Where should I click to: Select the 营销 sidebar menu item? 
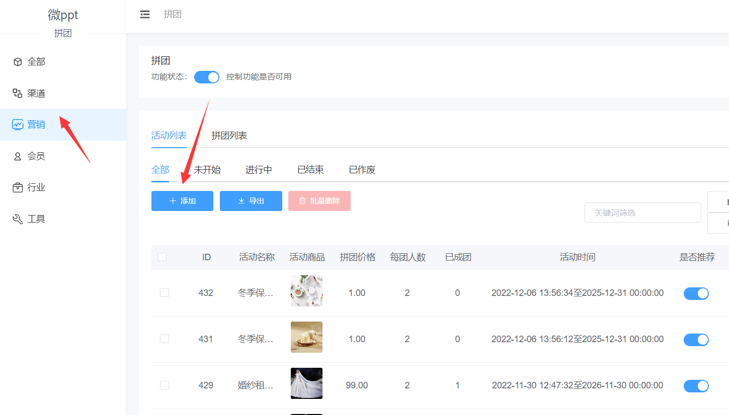point(63,125)
